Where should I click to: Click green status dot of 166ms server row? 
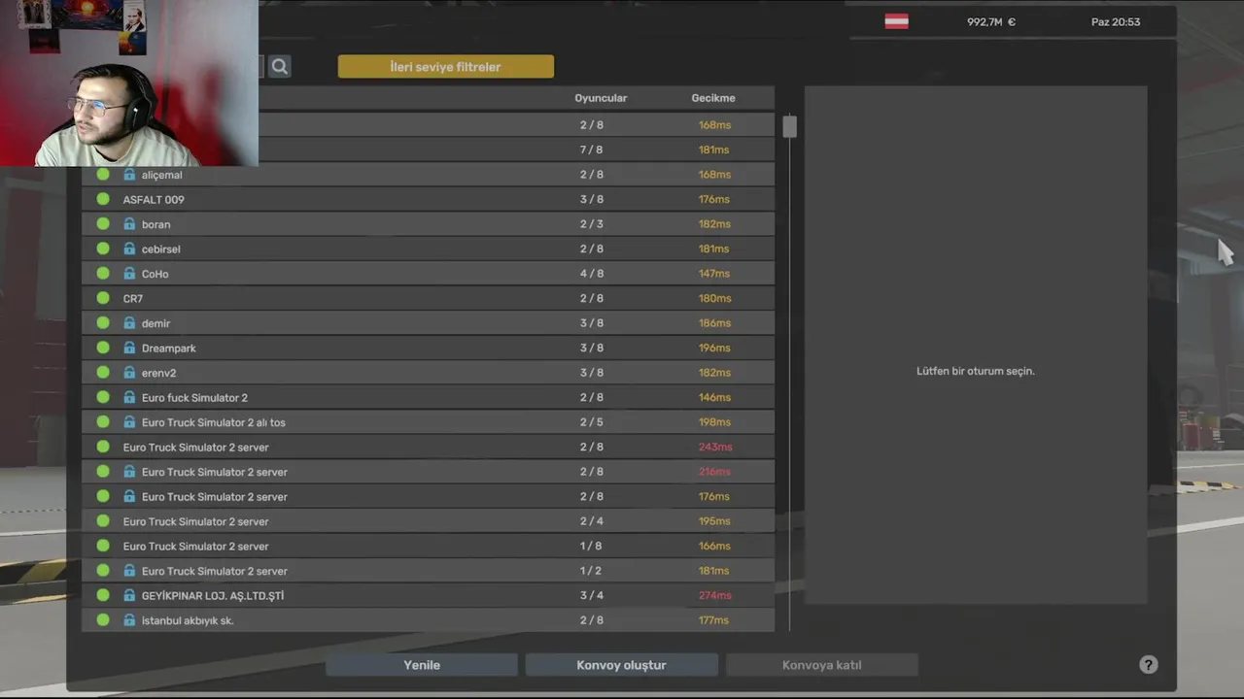[x=103, y=546]
